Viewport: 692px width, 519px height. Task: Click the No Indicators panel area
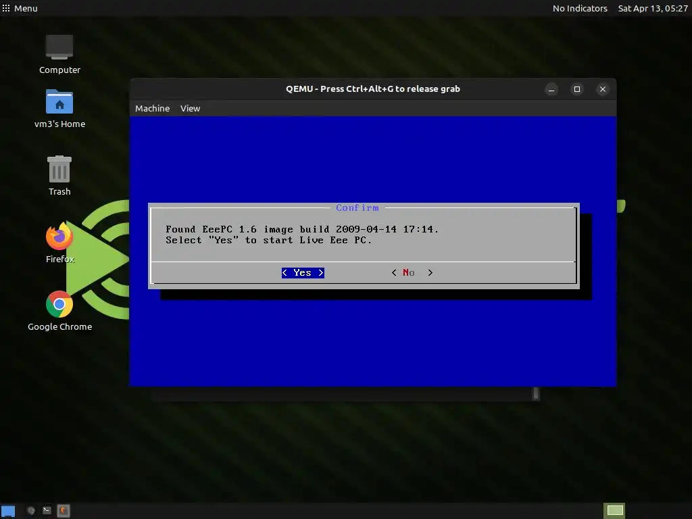point(580,8)
